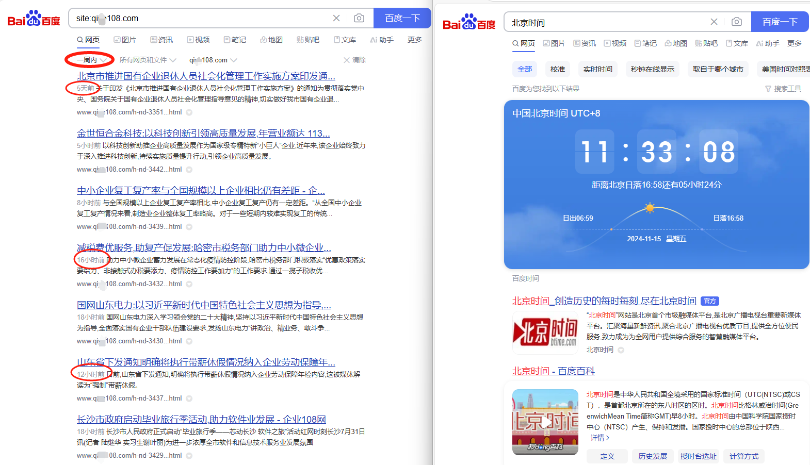Click the btime.com 北京时间 logo thumbnail
This screenshot has height=465, width=810.
click(x=545, y=332)
